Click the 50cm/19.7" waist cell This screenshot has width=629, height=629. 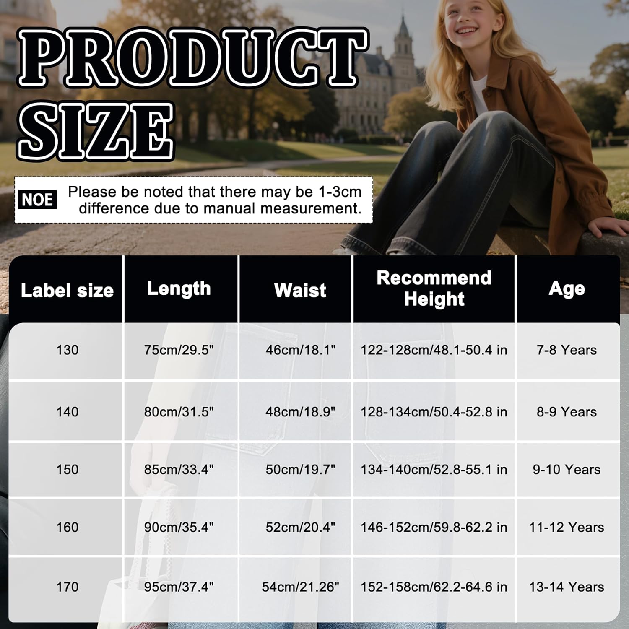point(300,469)
